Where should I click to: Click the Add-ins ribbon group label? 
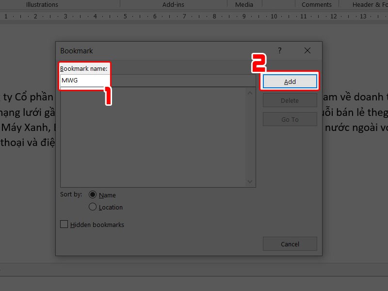point(173,4)
